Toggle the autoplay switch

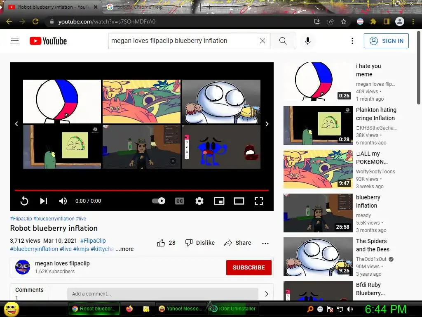[159, 201]
